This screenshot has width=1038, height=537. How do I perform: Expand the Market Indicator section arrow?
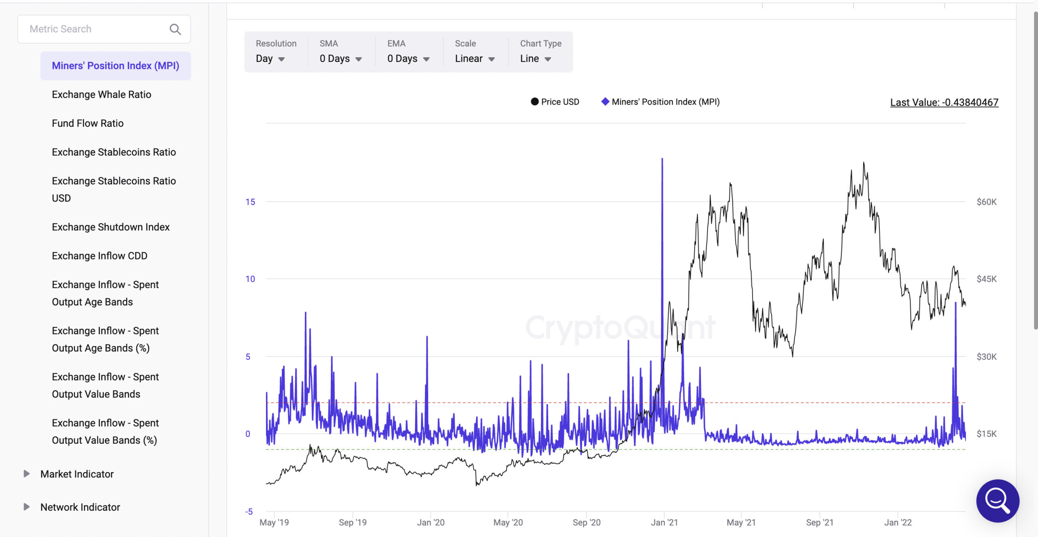[x=27, y=474]
